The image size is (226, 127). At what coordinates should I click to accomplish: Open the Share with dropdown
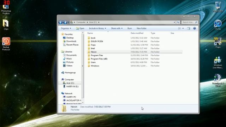coord(117,28)
